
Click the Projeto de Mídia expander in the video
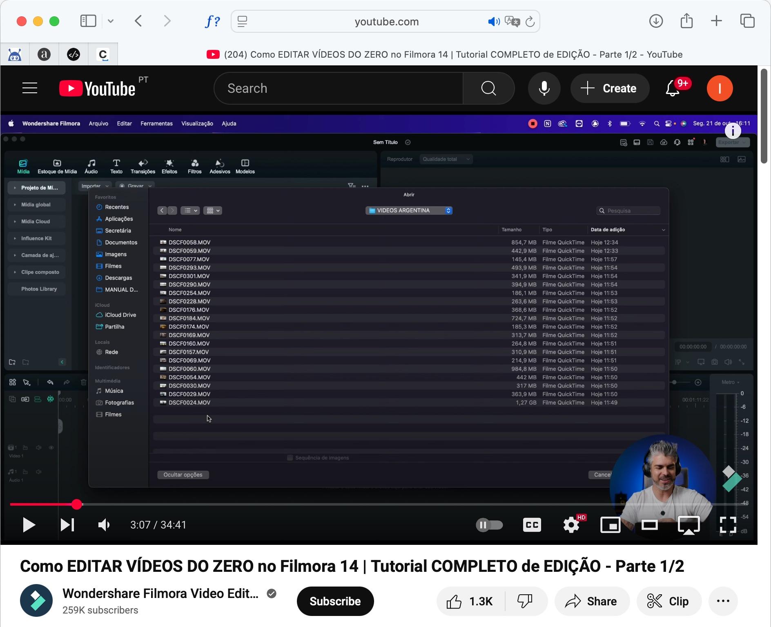[x=15, y=188]
